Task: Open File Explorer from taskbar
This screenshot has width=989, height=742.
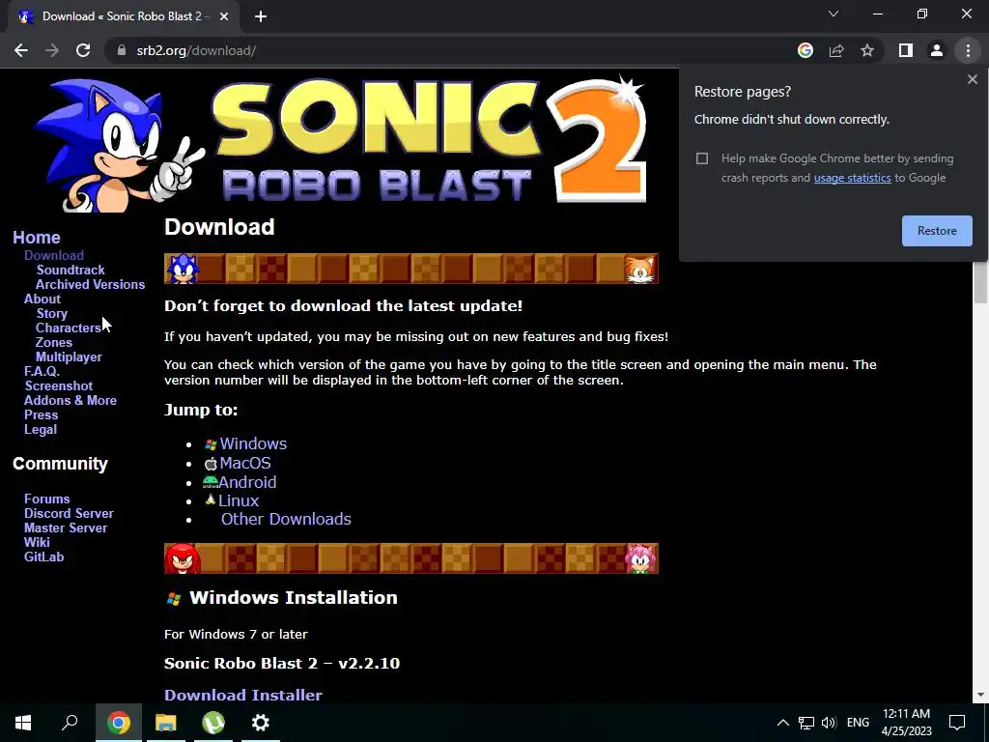Action: point(166,723)
